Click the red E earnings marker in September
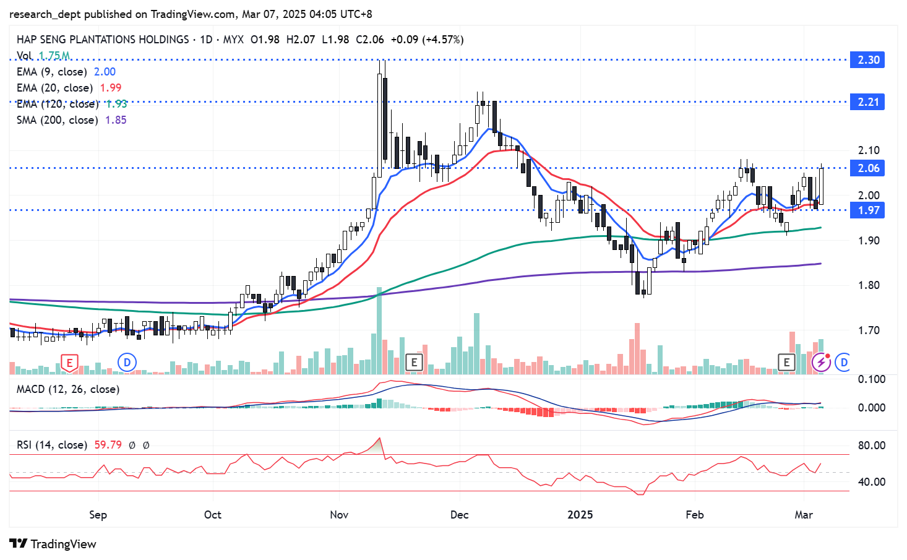 (69, 363)
